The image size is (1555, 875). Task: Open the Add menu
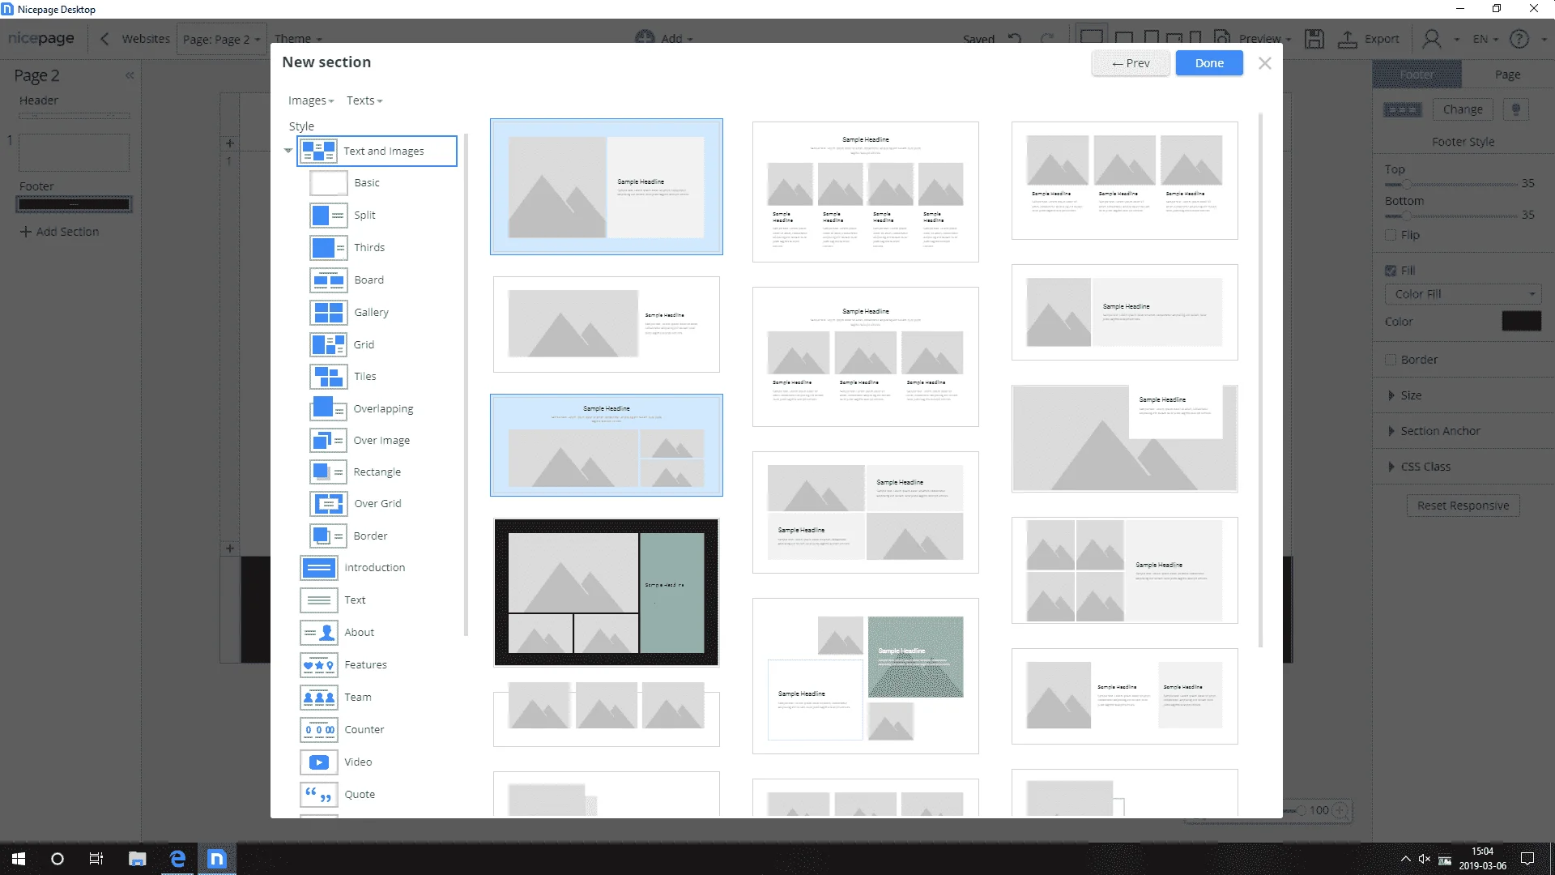click(x=664, y=38)
